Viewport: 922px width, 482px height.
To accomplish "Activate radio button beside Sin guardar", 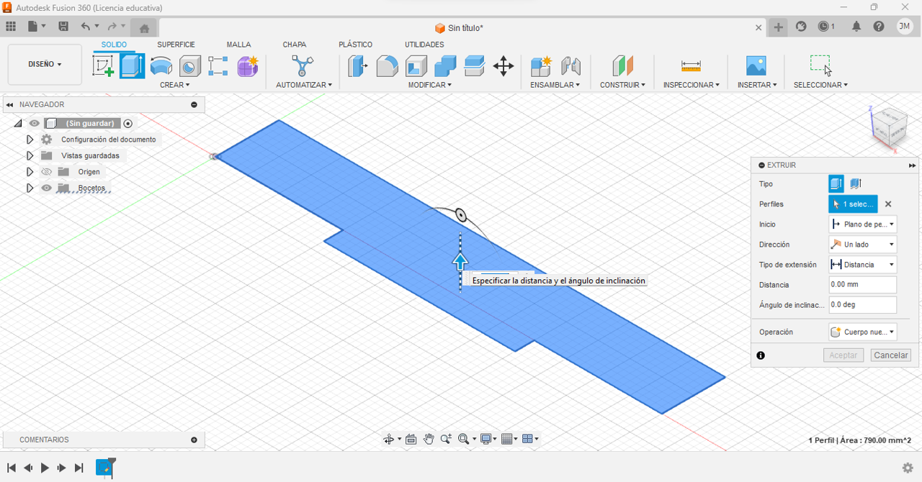I will [x=128, y=124].
